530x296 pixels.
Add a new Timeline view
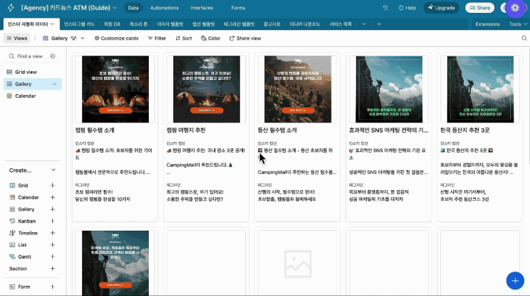(52, 233)
